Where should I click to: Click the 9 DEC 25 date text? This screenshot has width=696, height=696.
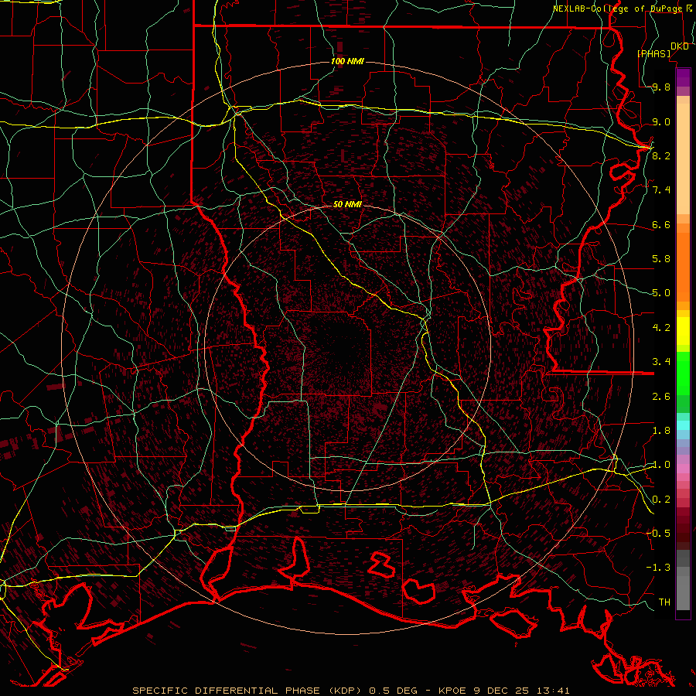tap(503, 691)
